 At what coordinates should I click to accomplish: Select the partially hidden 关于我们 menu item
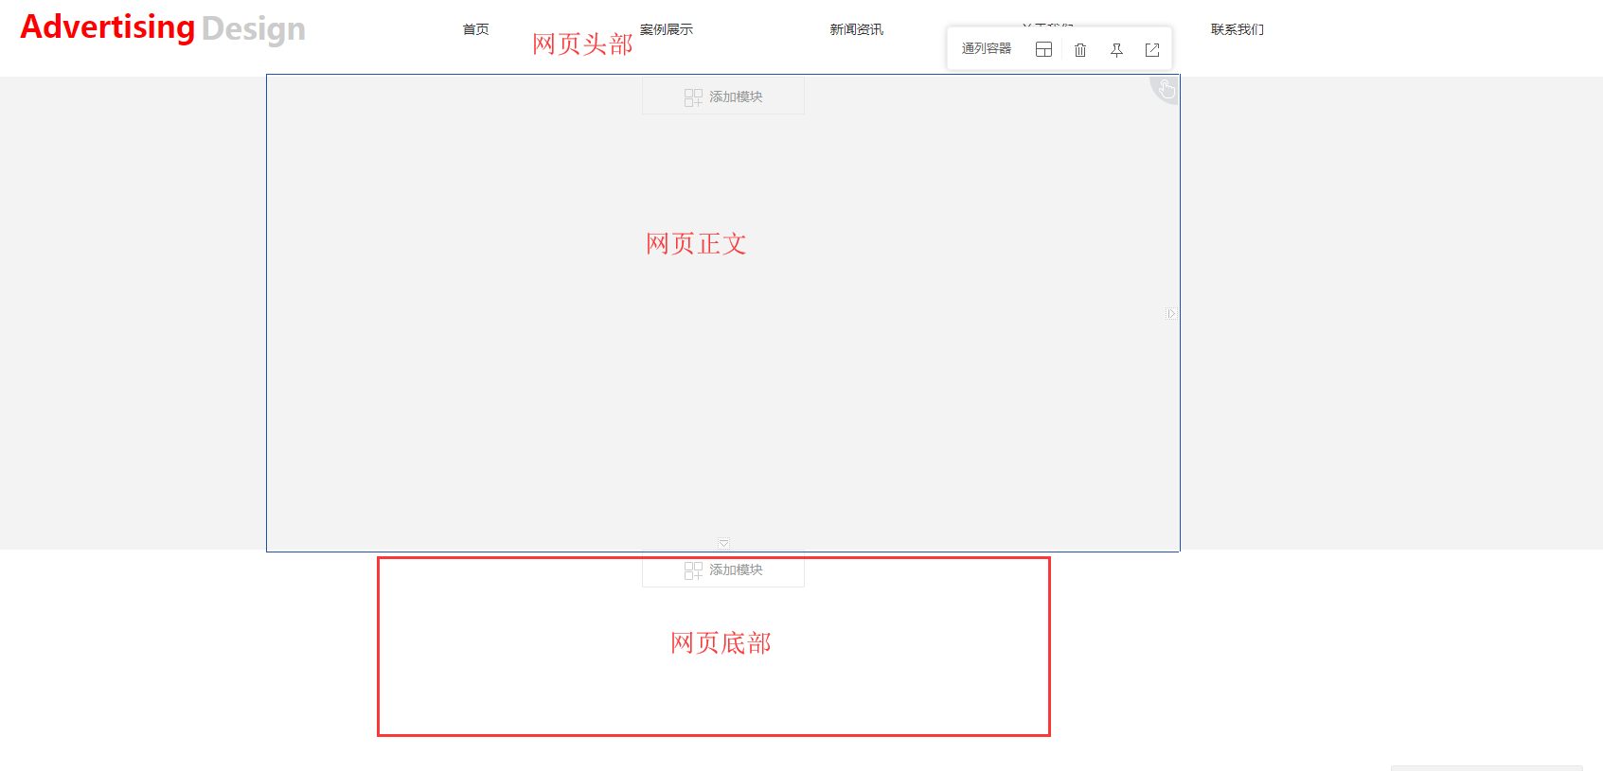pos(1047,25)
